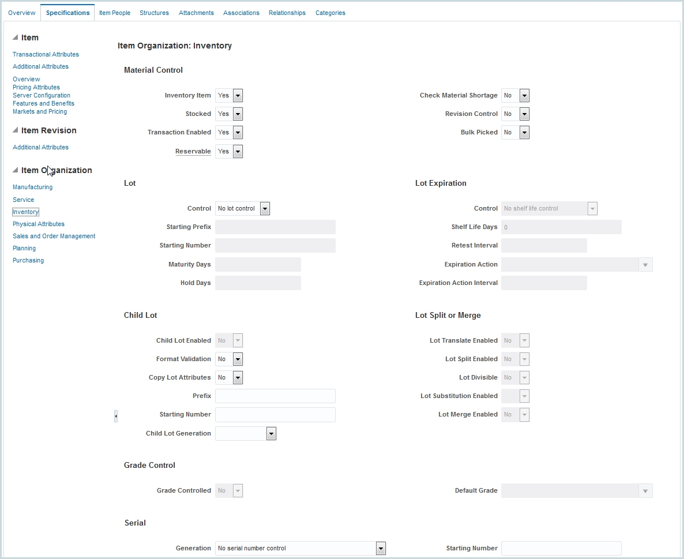Open the Stocked dropdown
The image size is (684, 559).
[238, 114]
